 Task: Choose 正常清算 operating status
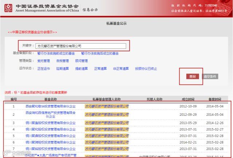(100, 68)
